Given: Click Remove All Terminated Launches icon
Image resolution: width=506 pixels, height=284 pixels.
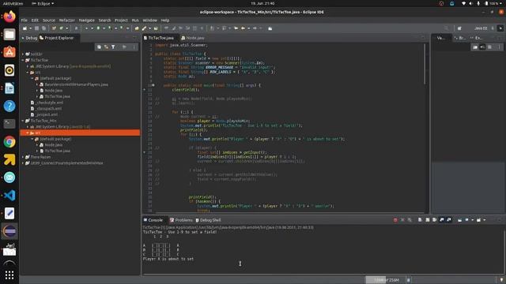Looking at the screenshot, I should coord(410,220).
